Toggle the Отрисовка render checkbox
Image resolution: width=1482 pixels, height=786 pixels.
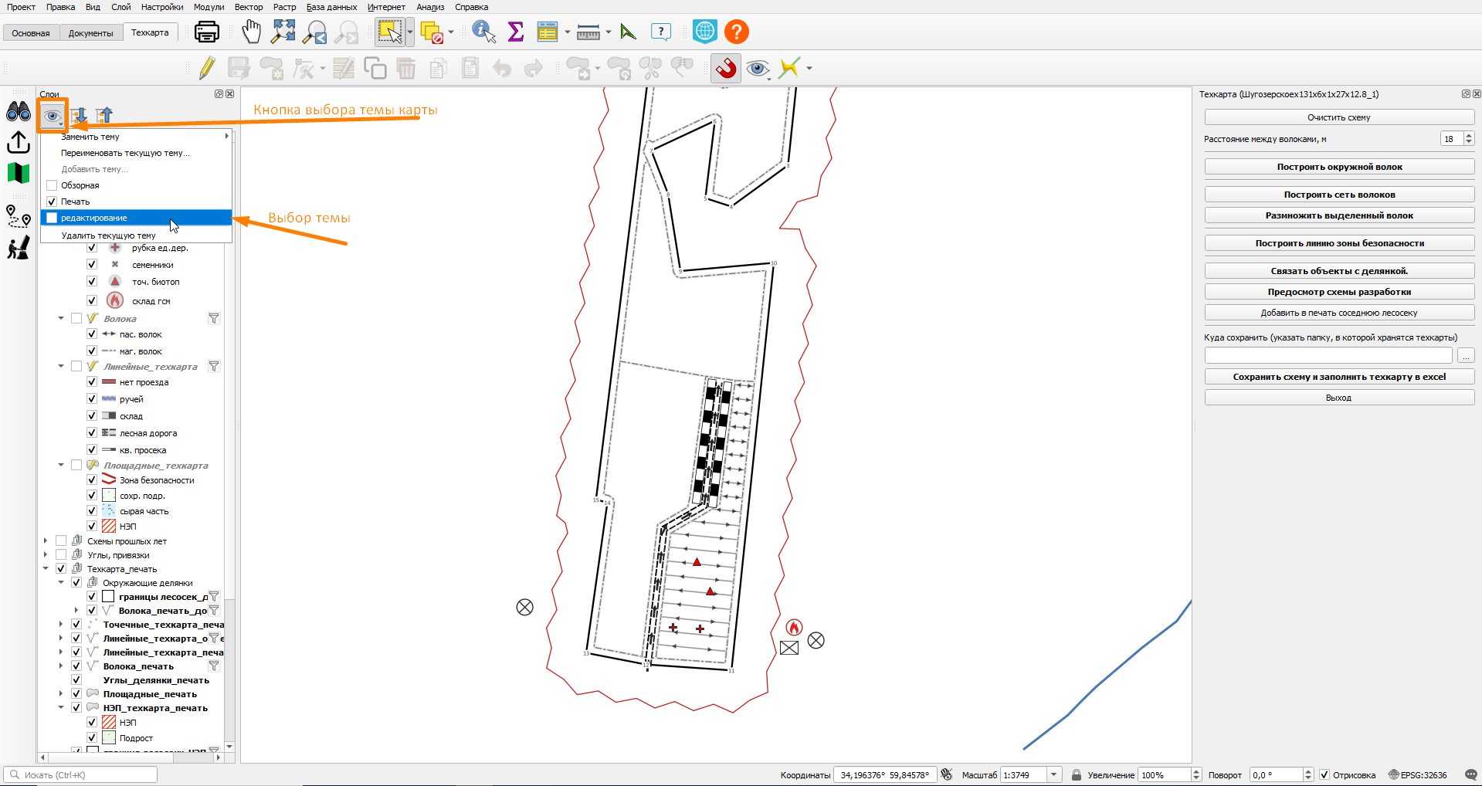pos(1324,775)
